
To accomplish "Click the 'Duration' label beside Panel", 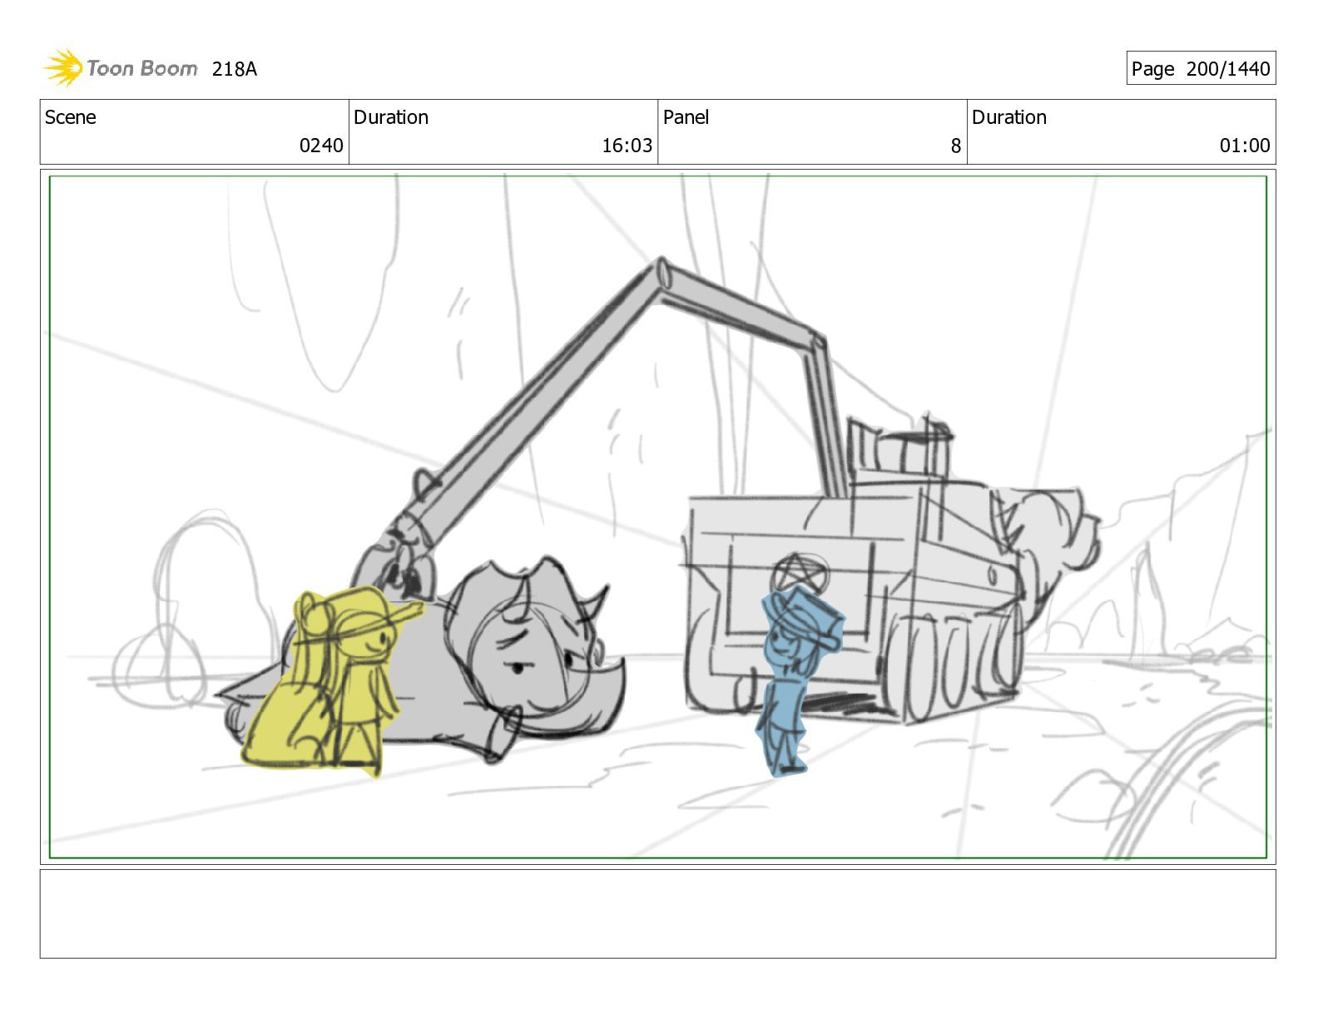I will click(x=1009, y=117).
